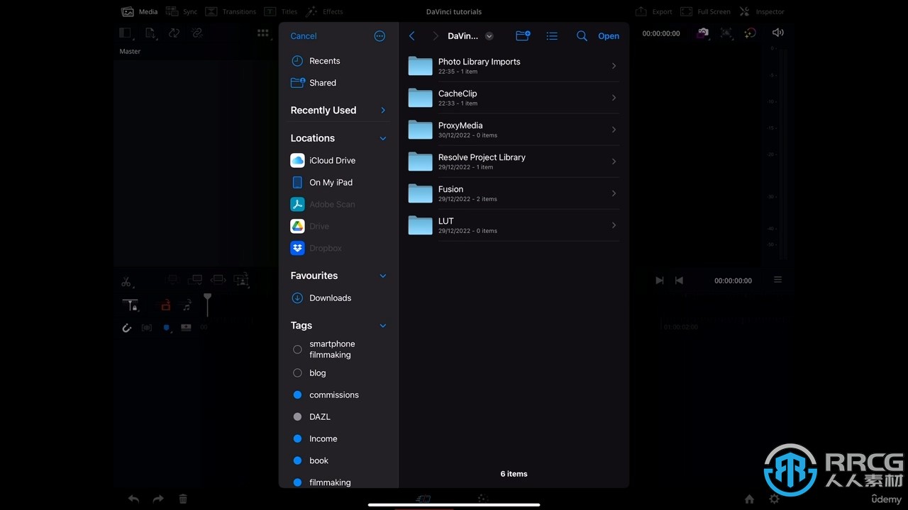This screenshot has width=908, height=510.
Task: Expand the DaVin... folder path dropdown
Action: tap(489, 36)
